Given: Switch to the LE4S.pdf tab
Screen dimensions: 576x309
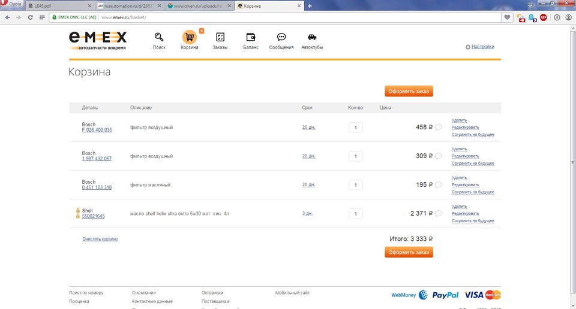Looking at the screenshot, I should (x=59, y=6).
